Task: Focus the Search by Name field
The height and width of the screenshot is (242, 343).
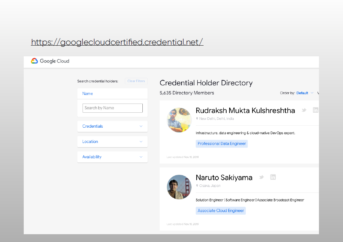Action: pyautogui.click(x=112, y=108)
